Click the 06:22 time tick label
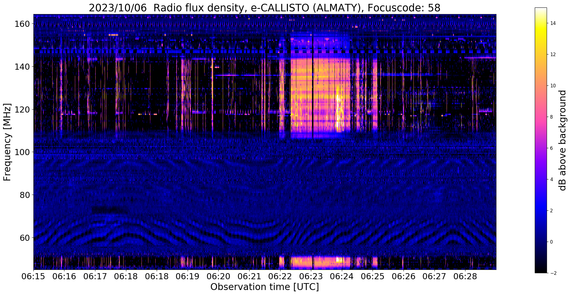This screenshot has width=571, height=295. [280, 277]
